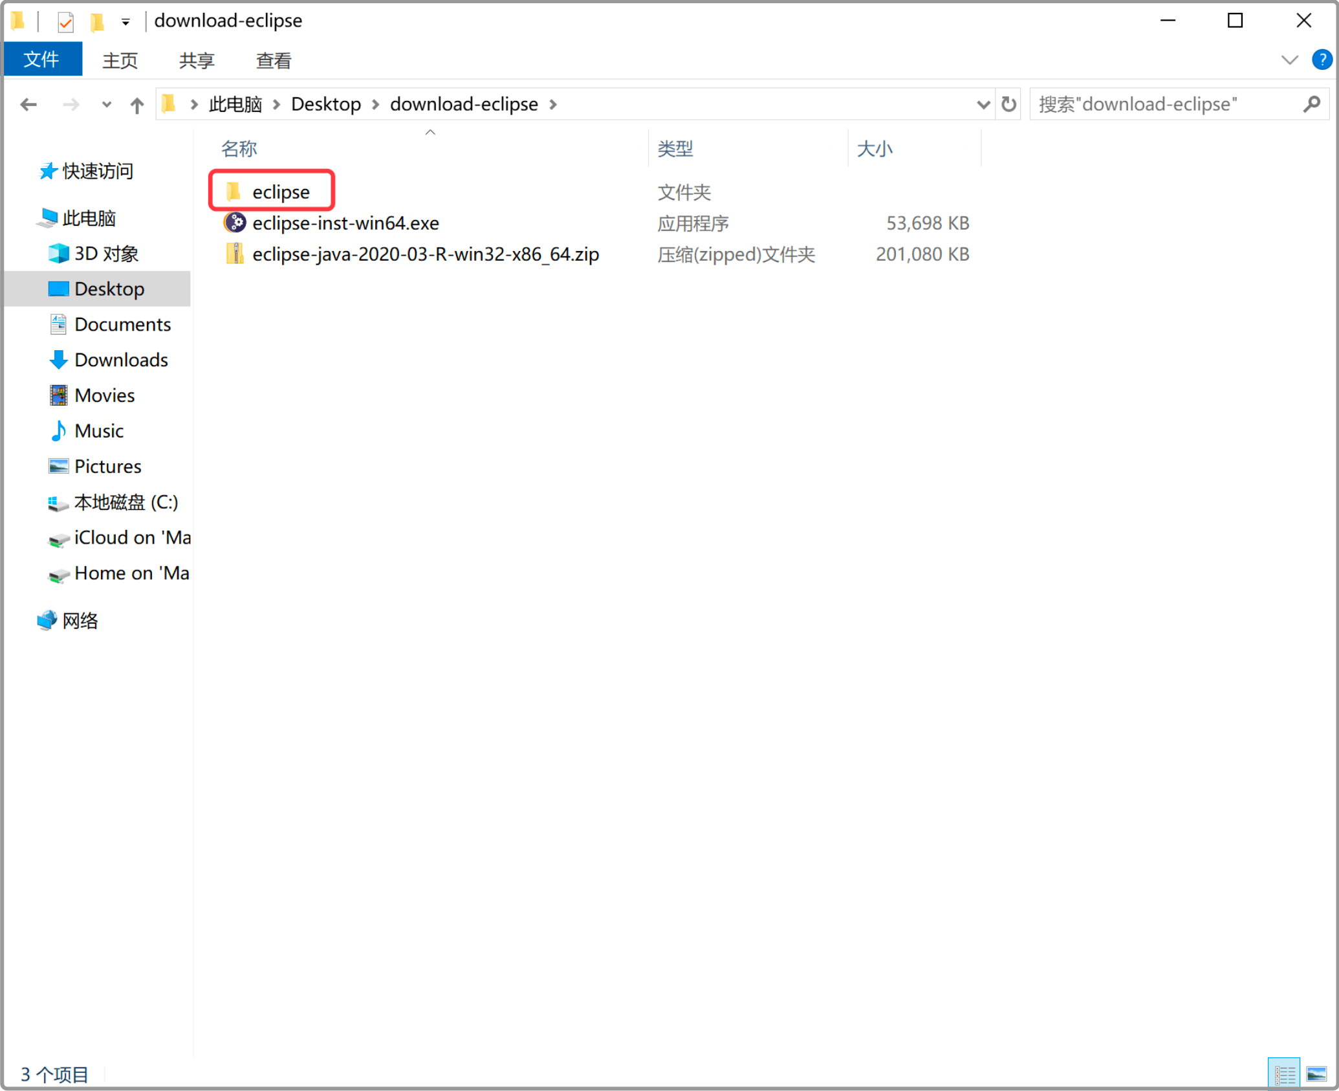Viewport: 1339px width, 1091px height.
Task: Go up one folder level
Action: pos(136,104)
